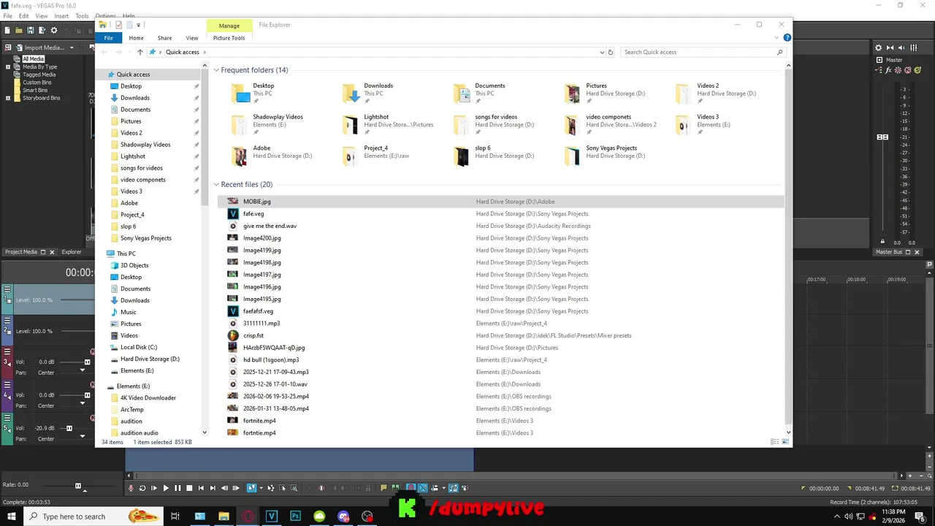Select Tagged Media in VEGAS media tree
Image resolution: width=935 pixels, height=526 pixels.
point(39,75)
